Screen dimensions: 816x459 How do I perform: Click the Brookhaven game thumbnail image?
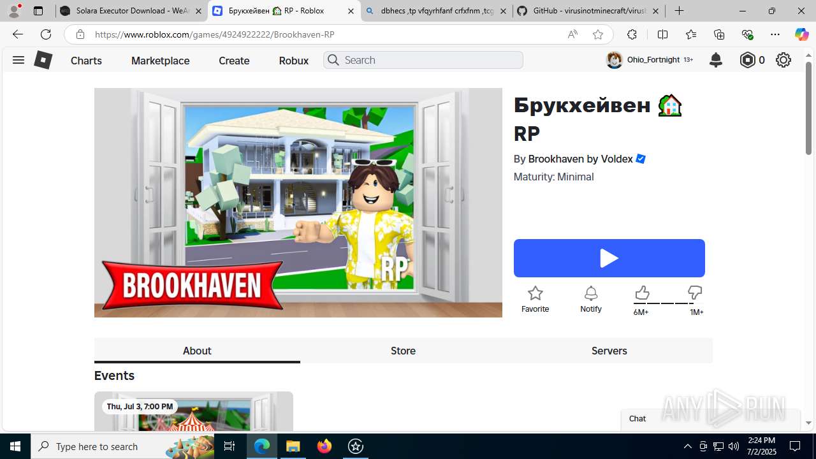pos(298,203)
